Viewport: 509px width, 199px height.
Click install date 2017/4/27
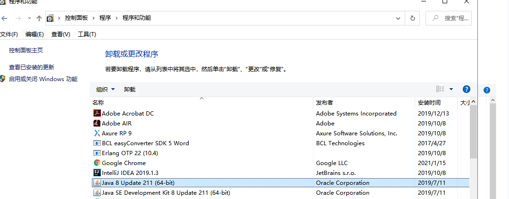[432, 143]
